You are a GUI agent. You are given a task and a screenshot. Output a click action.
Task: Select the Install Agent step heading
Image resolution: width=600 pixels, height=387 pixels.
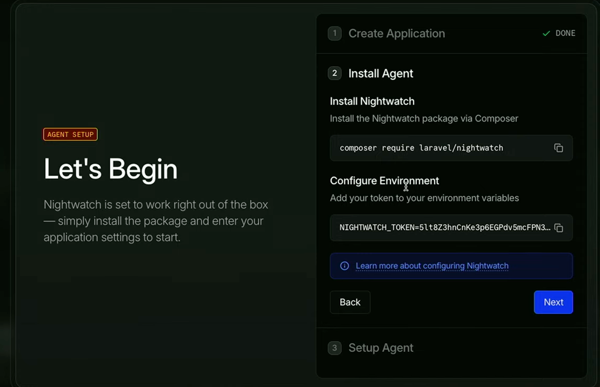pos(381,73)
